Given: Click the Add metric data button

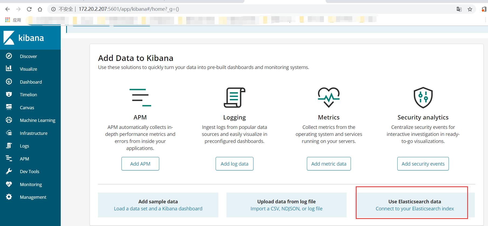Looking at the screenshot, I should coord(329,164).
